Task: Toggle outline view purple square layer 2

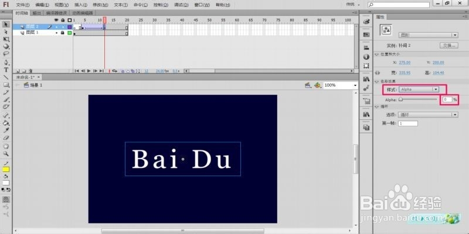Action: (x=70, y=27)
